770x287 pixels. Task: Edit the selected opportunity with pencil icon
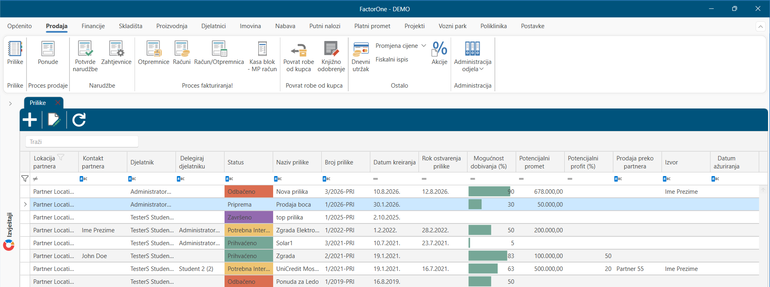click(x=54, y=119)
